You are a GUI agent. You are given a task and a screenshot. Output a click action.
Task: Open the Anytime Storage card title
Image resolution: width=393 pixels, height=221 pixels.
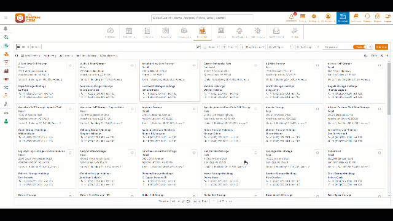[x=152, y=107]
